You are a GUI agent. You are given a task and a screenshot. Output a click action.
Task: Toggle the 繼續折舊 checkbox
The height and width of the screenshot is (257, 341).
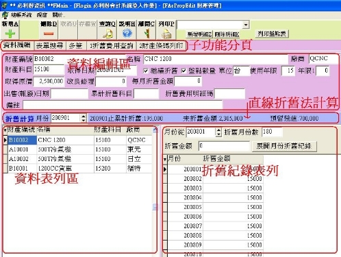(x=146, y=71)
